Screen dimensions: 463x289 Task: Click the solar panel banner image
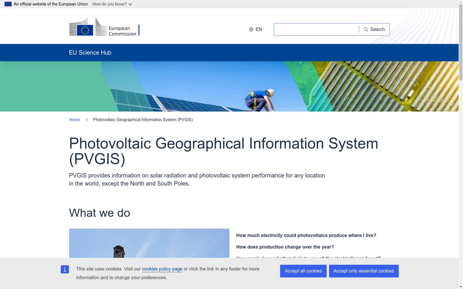(229, 86)
